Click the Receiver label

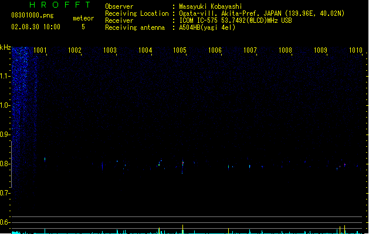[x=119, y=20]
